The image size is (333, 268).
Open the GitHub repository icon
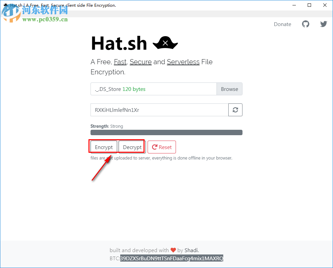pos(305,24)
